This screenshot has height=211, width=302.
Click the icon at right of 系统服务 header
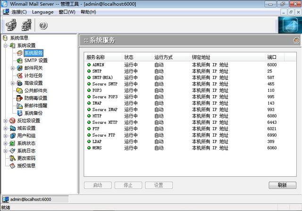point(296,40)
